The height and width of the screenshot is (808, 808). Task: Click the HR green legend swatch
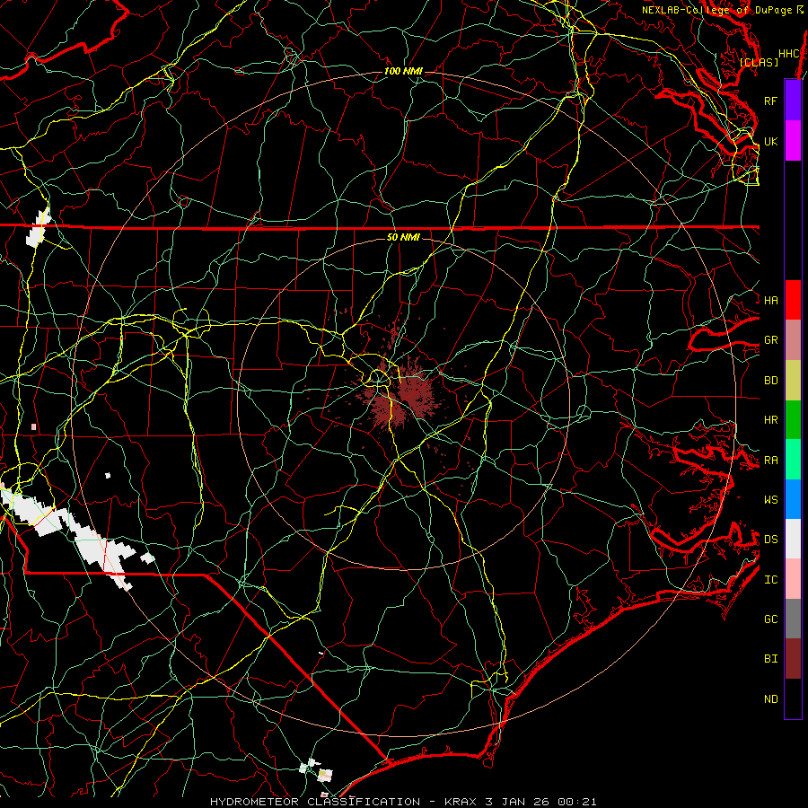(793, 420)
